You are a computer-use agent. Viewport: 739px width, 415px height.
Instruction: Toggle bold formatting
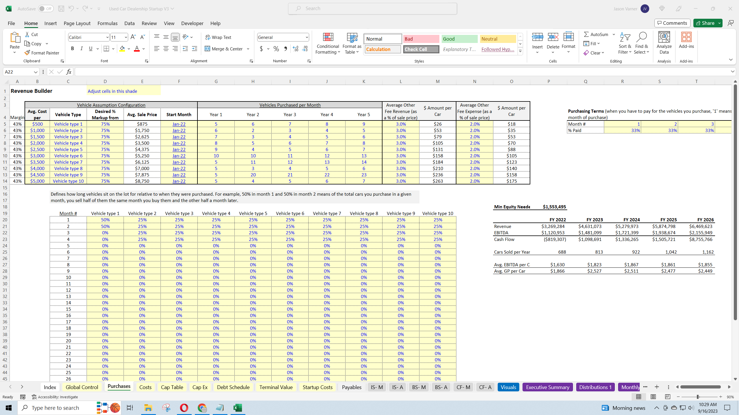(x=72, y=48)
